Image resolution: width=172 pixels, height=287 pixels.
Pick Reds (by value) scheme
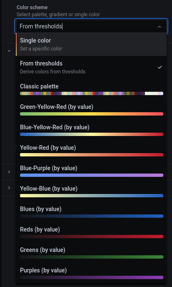click(x=91, y=233)
